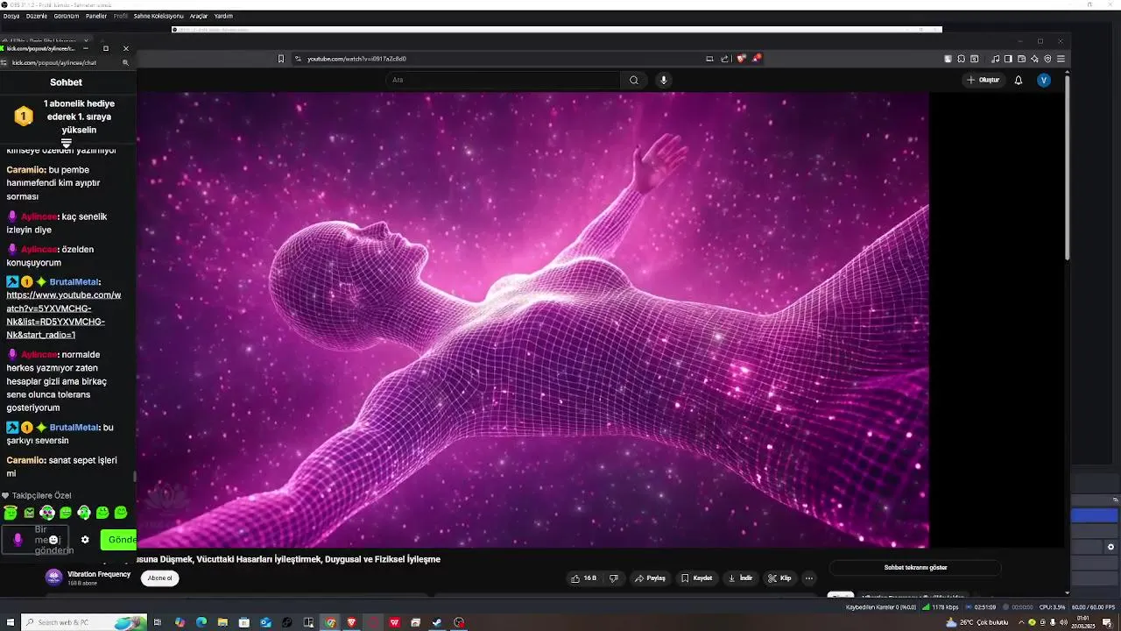1121x631 pixels.
Task: Open the Paneller menu
Action: click(96, 16)
